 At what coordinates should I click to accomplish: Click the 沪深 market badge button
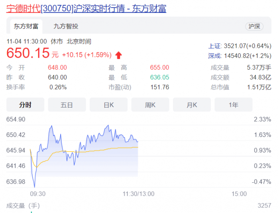(254, 26)
